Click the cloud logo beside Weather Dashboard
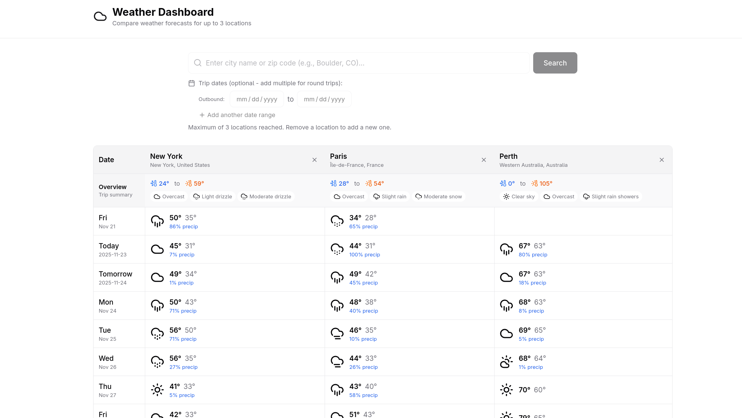 pyautogui.click(x=100, y=16)
